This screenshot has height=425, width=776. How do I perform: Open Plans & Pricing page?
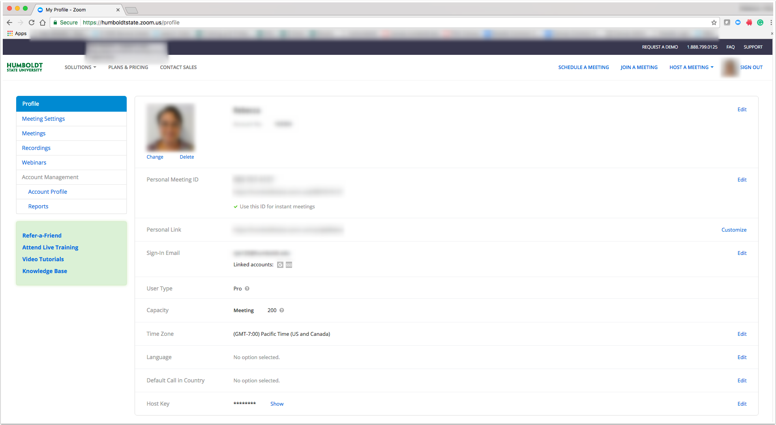[128, 67]
